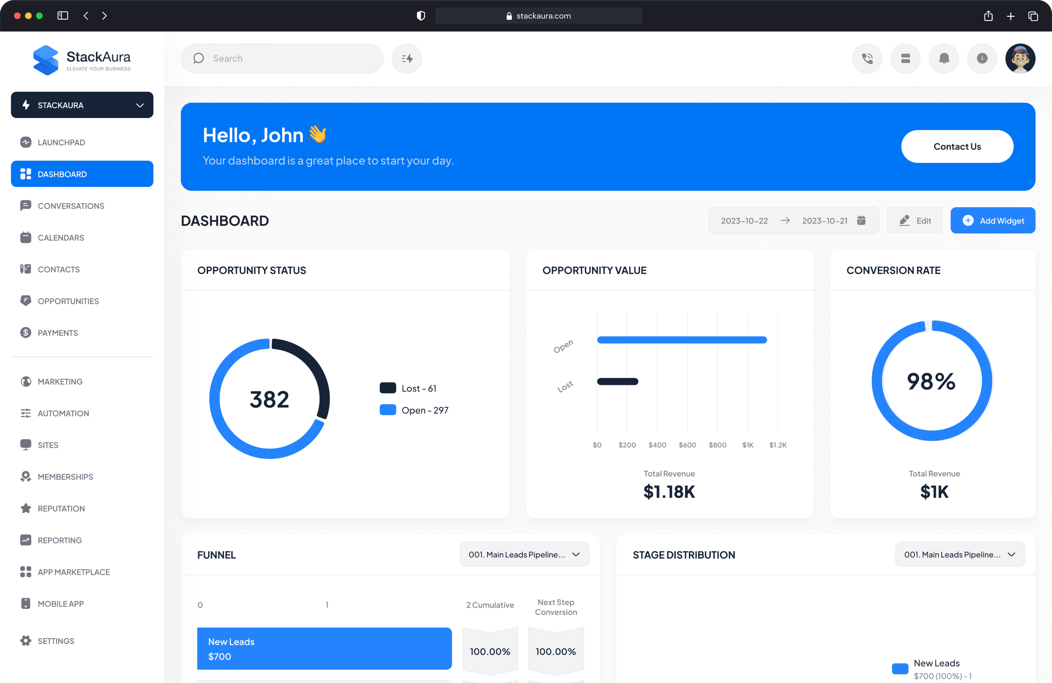Open the phone dialer icon in header
1052x683 pixels.
point(867,58)
